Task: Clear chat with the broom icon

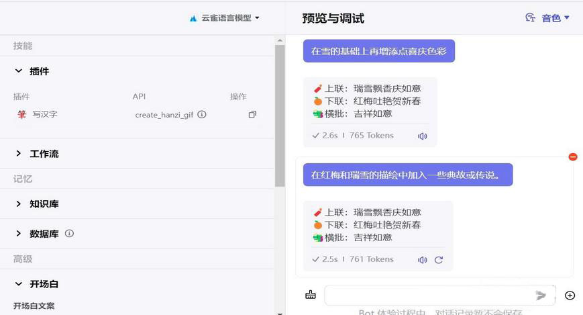Action: [x=311, y=295]
